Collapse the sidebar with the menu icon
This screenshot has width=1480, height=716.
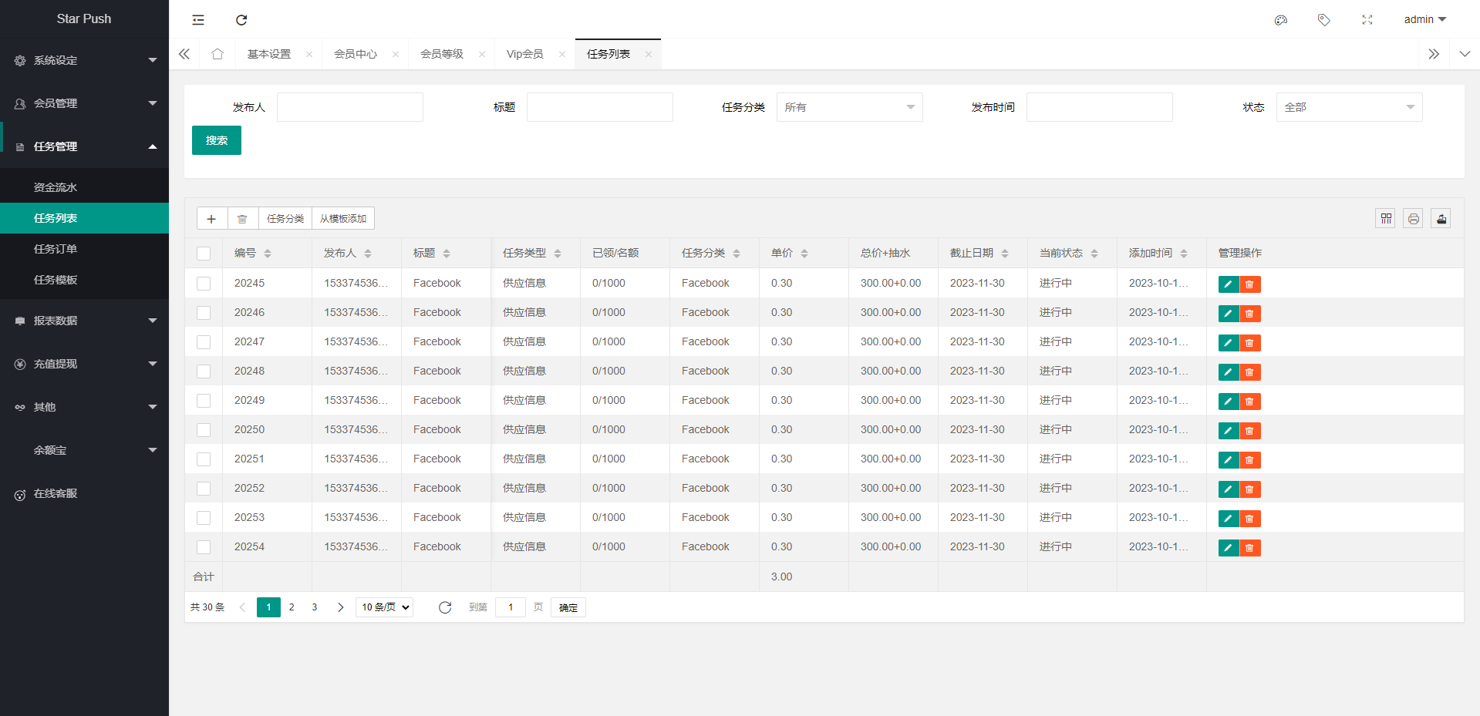pyautogui.click(x=198, y=20)
